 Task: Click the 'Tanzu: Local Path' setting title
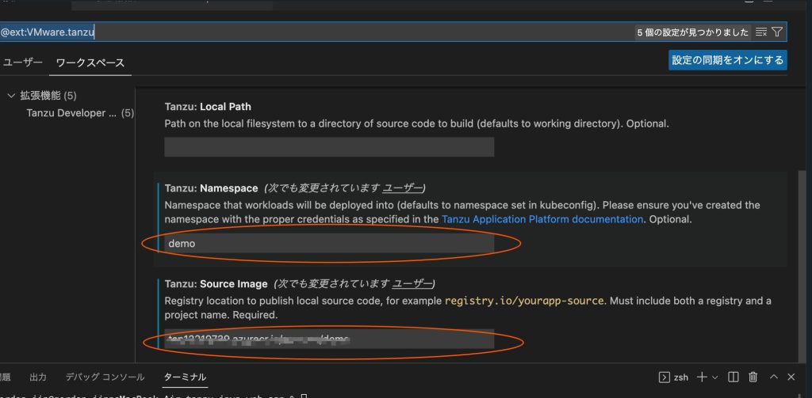pyautogui.click(x=208, y=107)
